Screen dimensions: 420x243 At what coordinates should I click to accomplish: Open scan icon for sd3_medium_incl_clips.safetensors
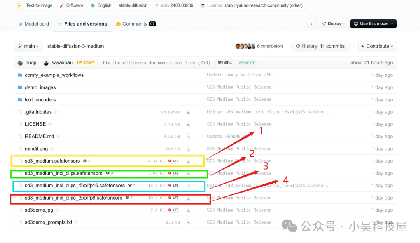point(109,173)
